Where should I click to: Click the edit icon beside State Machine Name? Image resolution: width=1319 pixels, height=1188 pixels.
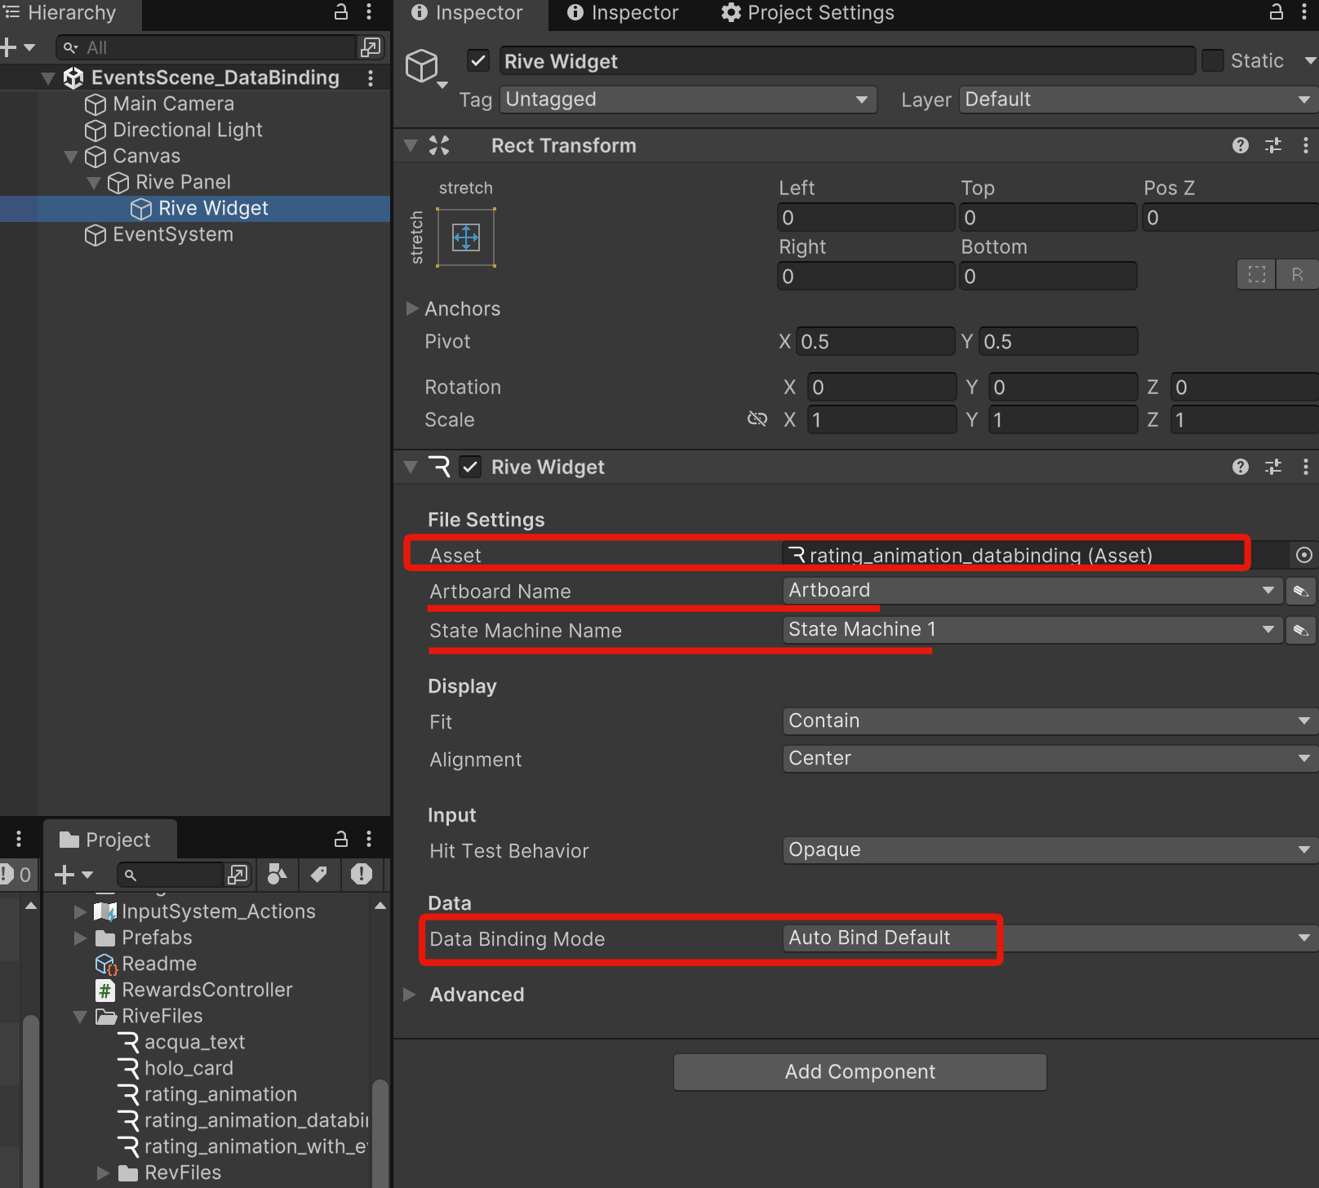1301,630
